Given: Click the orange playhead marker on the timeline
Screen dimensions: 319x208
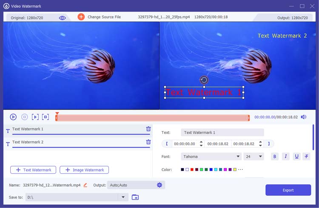Looking at the screenshot, I should pyautogui.click(x=57, y=113).
